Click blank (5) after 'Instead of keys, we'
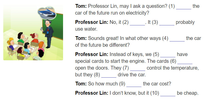This screenshot has width=208, height=104. coord(168,55)
